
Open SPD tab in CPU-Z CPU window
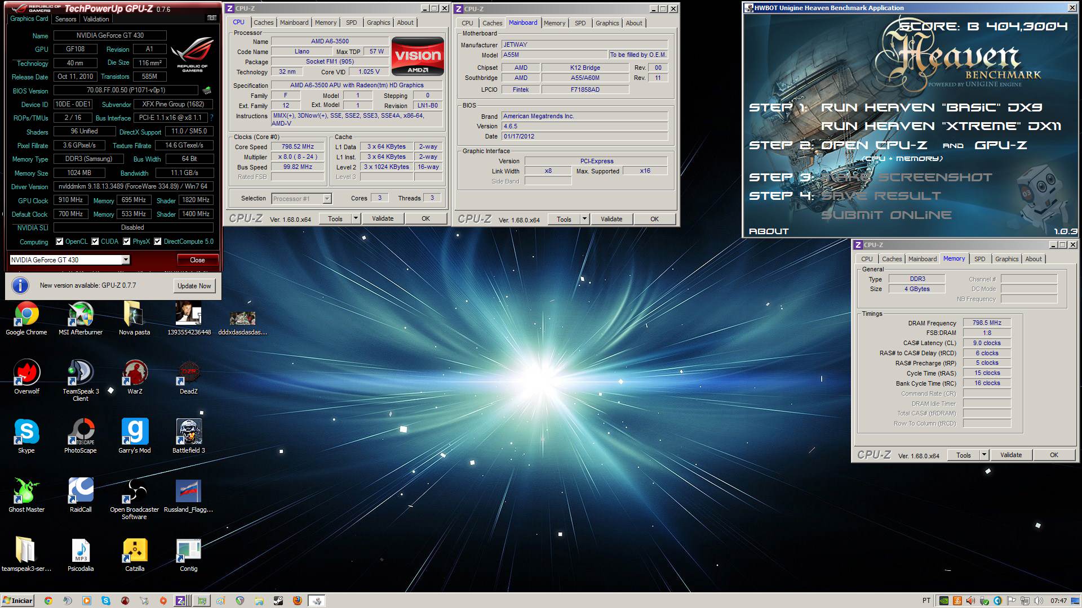[x=352, y=23]
